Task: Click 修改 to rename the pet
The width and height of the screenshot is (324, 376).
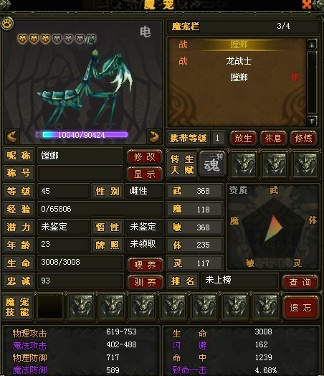Action: [x=144, y=157]
